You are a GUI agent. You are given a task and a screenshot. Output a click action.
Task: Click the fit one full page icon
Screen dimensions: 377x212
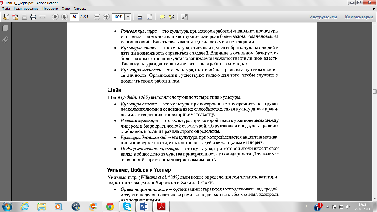click(x=149, y=17)
